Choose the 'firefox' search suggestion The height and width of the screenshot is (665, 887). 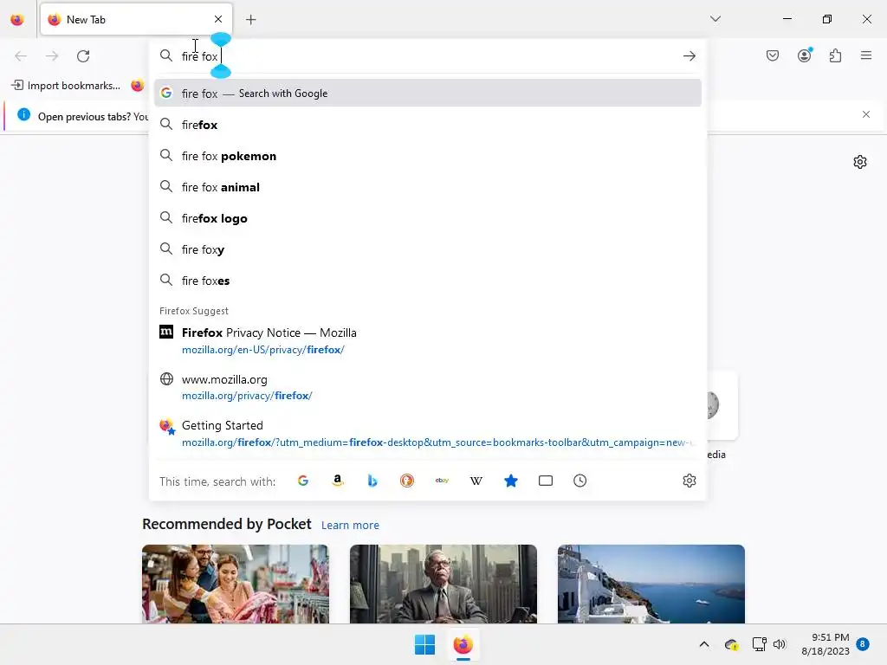428,125
